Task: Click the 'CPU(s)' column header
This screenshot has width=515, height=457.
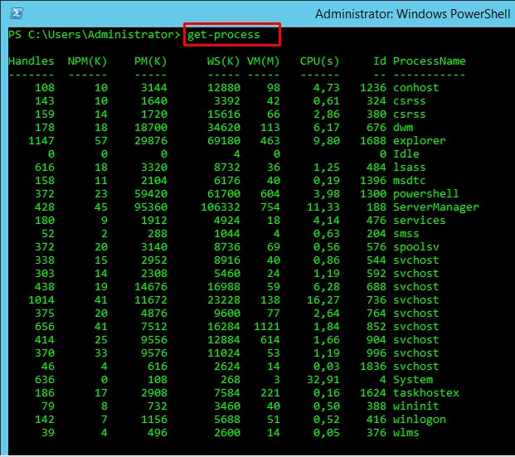Action: click(x=319, y=61)
